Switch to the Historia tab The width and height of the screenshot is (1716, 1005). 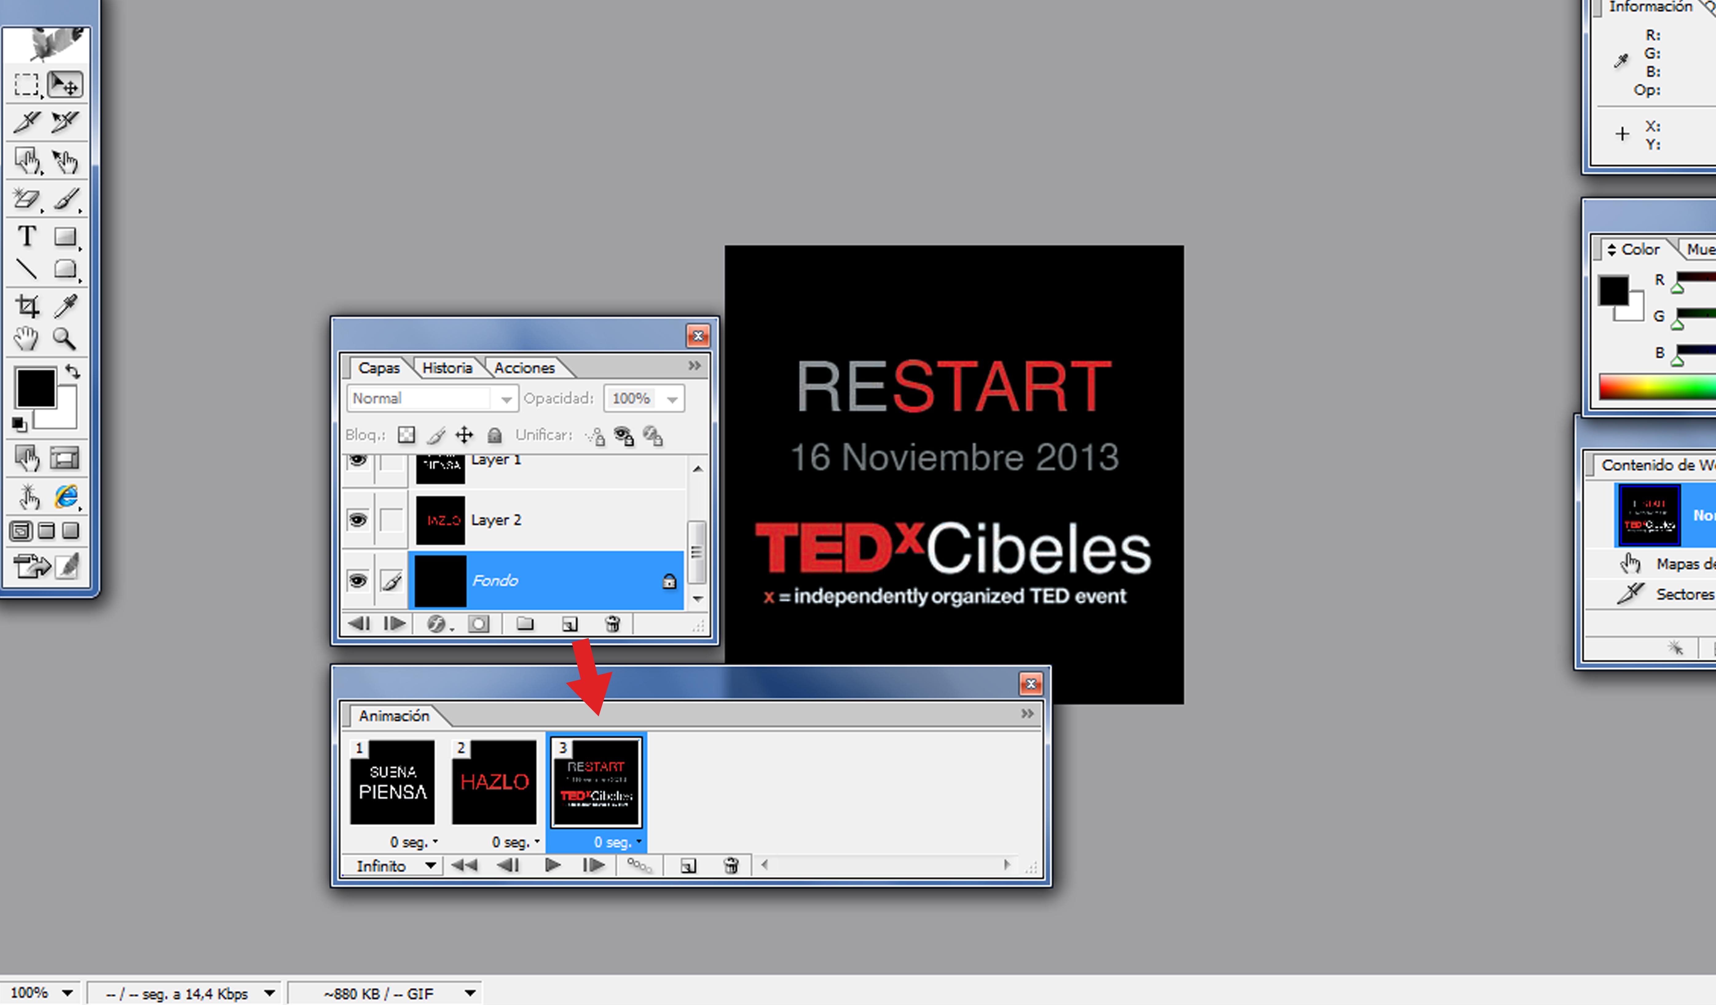(447, 368)
